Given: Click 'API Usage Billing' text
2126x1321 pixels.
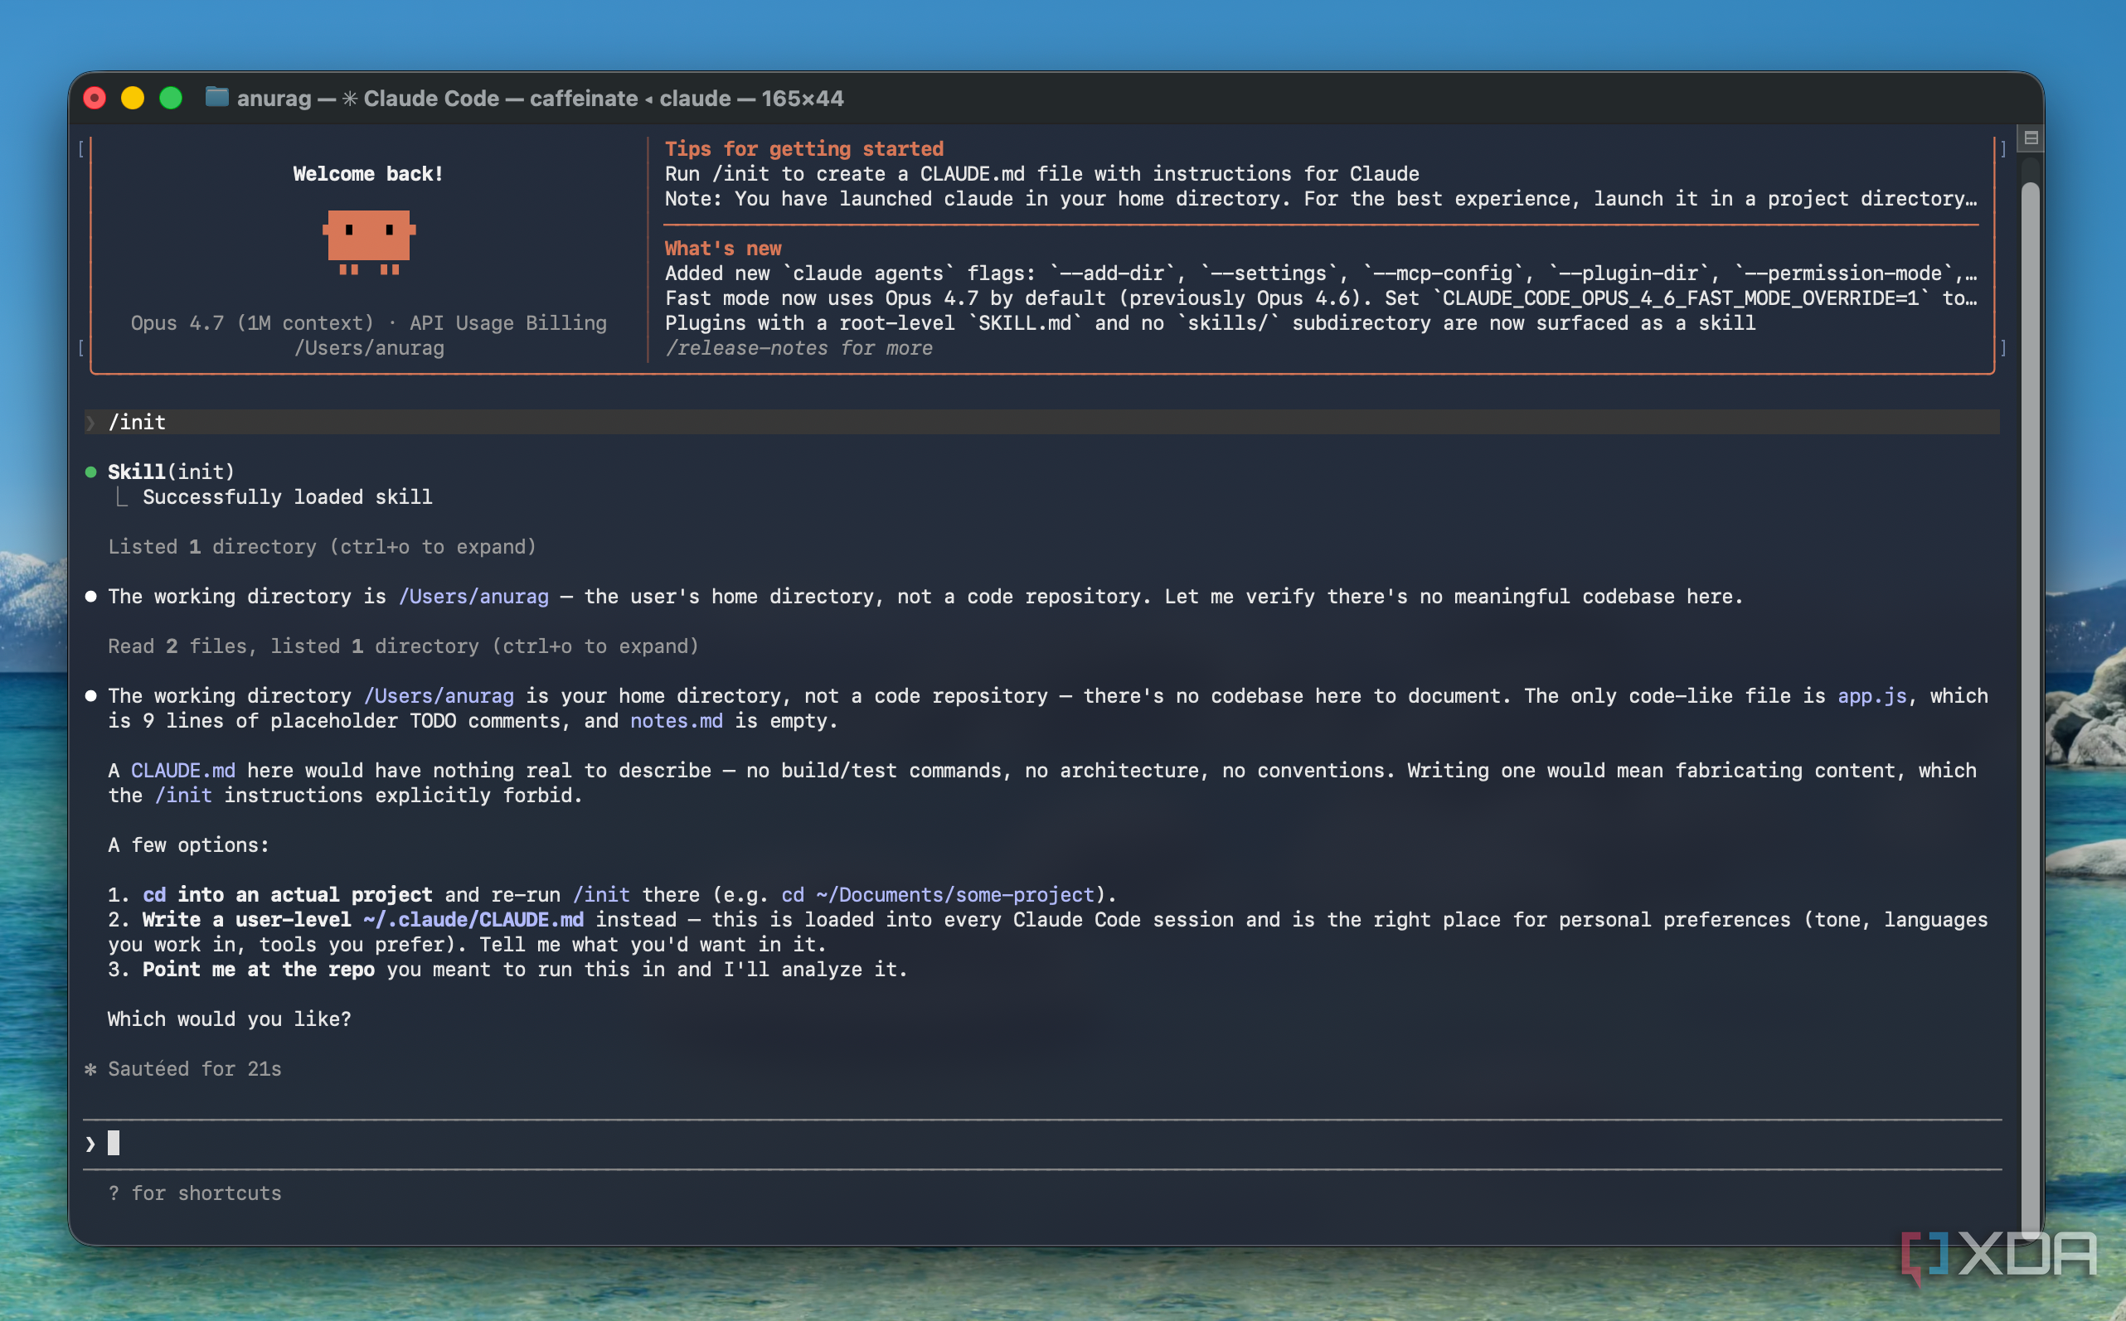Looking at the screenshot, I should tap(508, 323).
